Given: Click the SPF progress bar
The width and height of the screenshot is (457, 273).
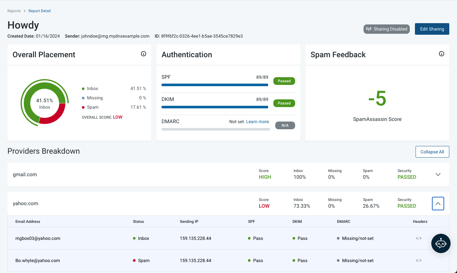Looking at the screenshot, I should [215, 85].
